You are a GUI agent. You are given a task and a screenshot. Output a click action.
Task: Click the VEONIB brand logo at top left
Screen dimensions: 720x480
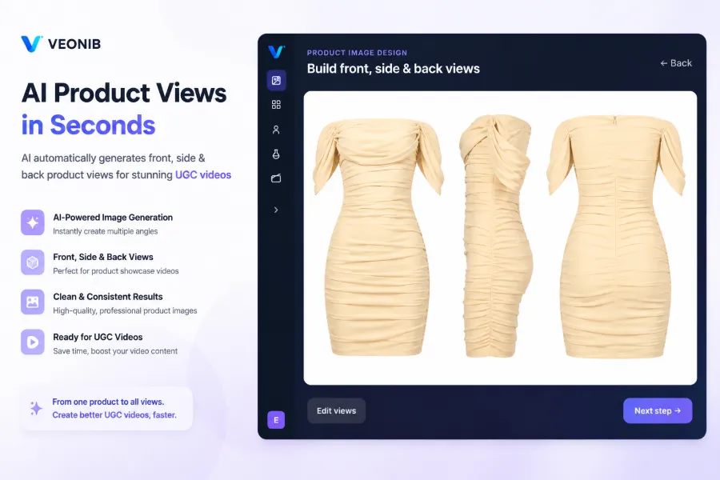point(61,44)
